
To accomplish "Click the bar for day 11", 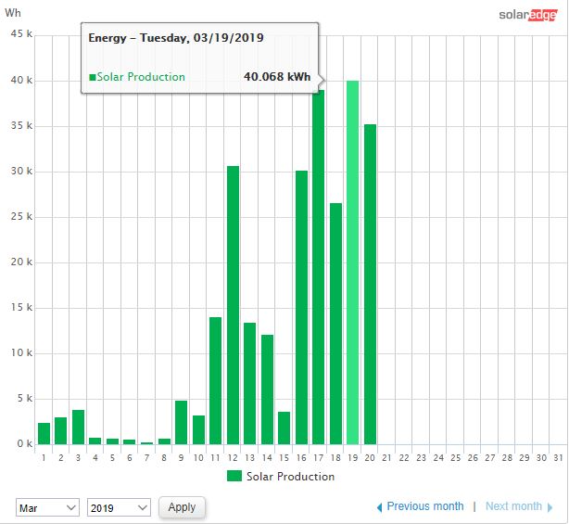I will (x=216, y=380).
